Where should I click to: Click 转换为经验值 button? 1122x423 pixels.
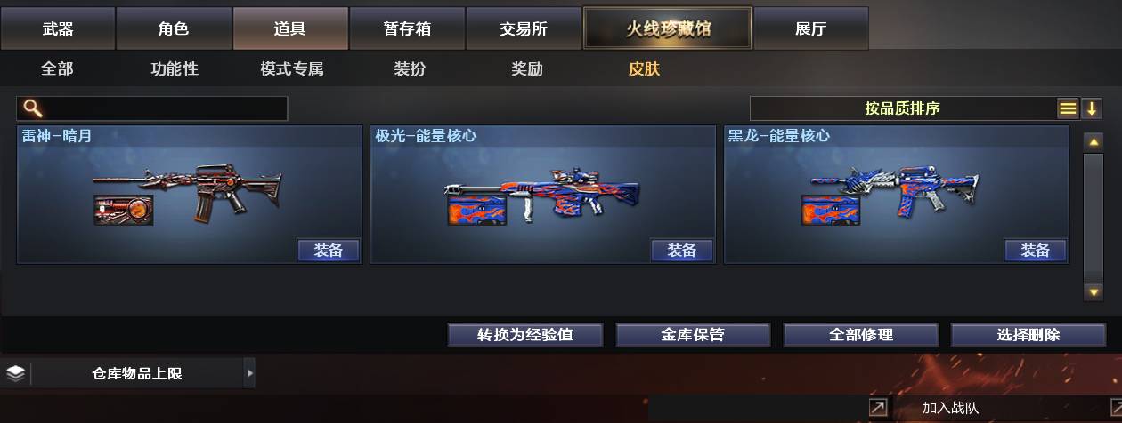tap(525, 335)
